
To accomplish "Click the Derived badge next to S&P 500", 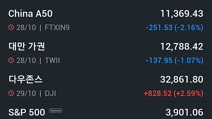I will pyautogui.click(x=56, y=111).
